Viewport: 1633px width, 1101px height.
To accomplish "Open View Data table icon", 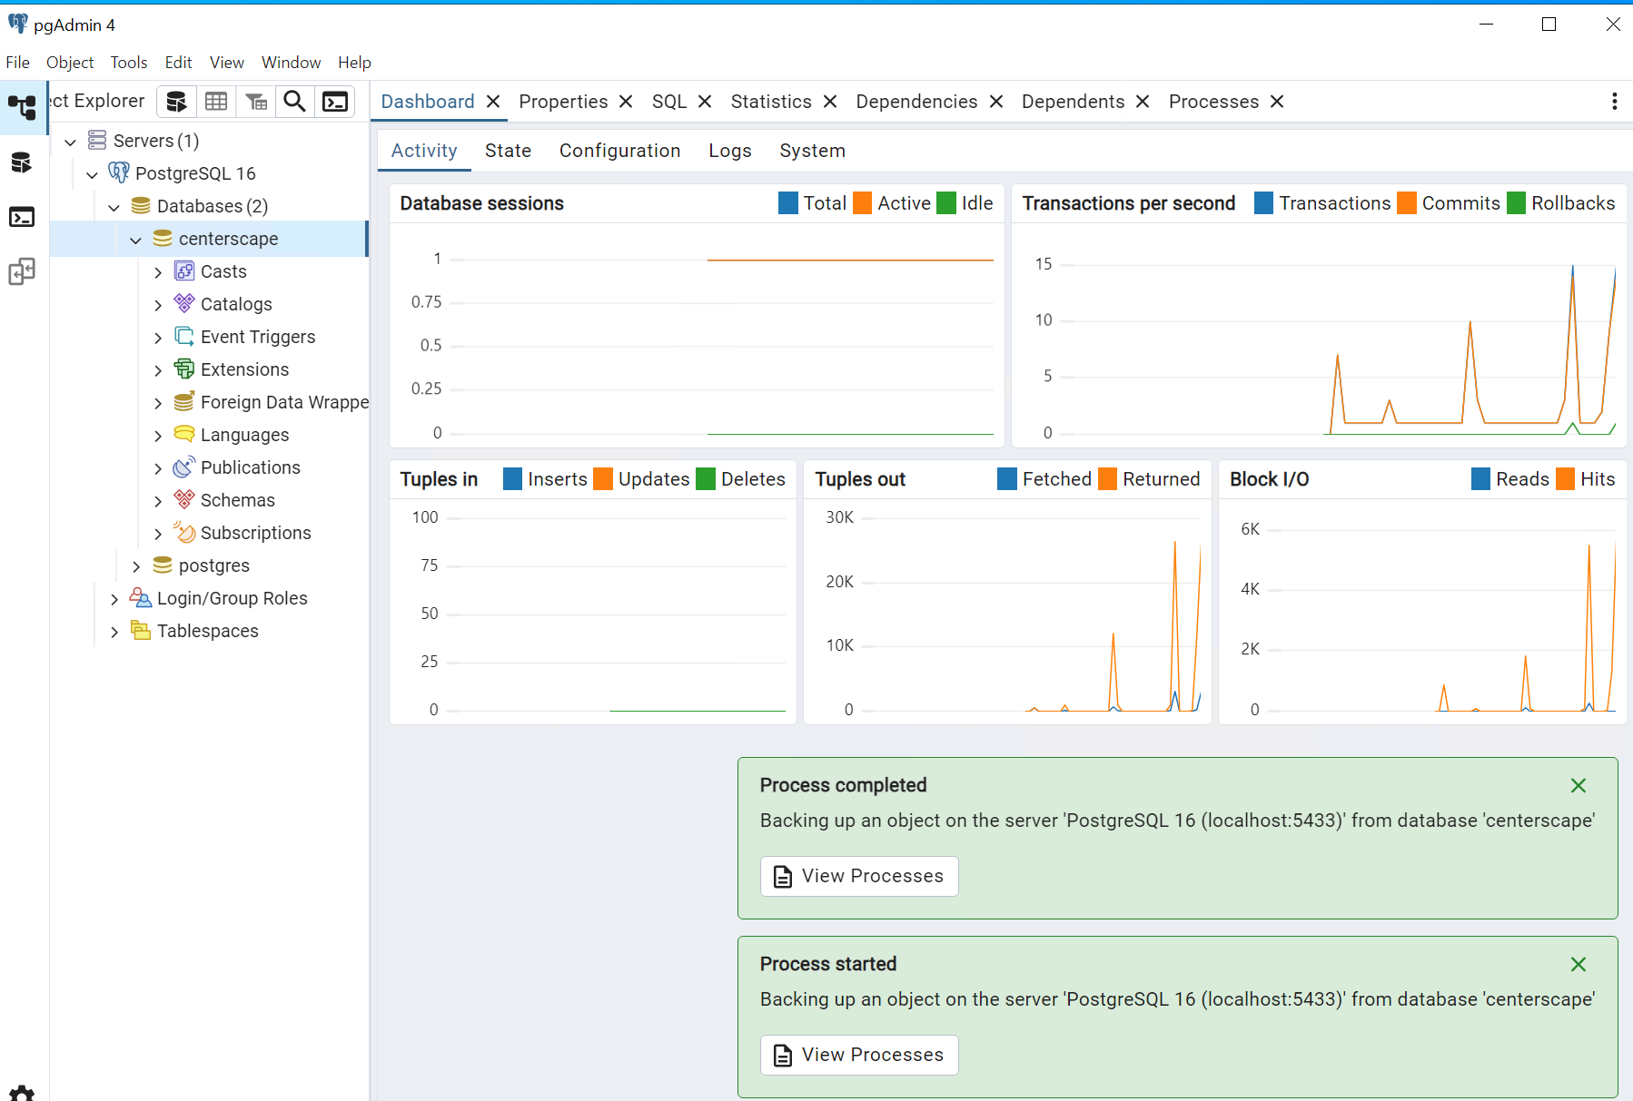I will 216,102.
